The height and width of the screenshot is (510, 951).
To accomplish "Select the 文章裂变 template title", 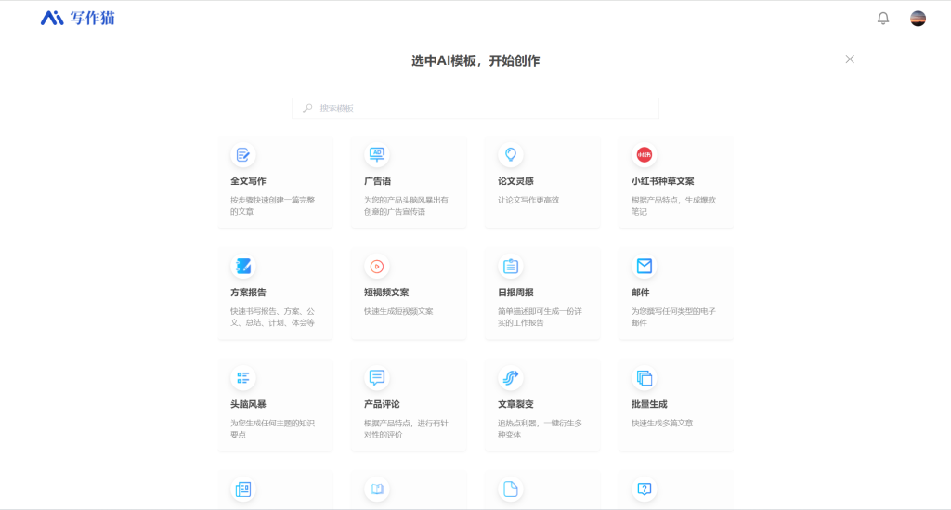I will [x=515, y=404].
